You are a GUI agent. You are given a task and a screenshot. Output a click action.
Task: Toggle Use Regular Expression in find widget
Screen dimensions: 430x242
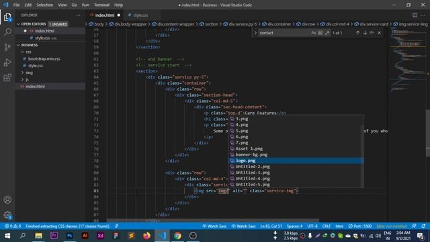[327, 33]
